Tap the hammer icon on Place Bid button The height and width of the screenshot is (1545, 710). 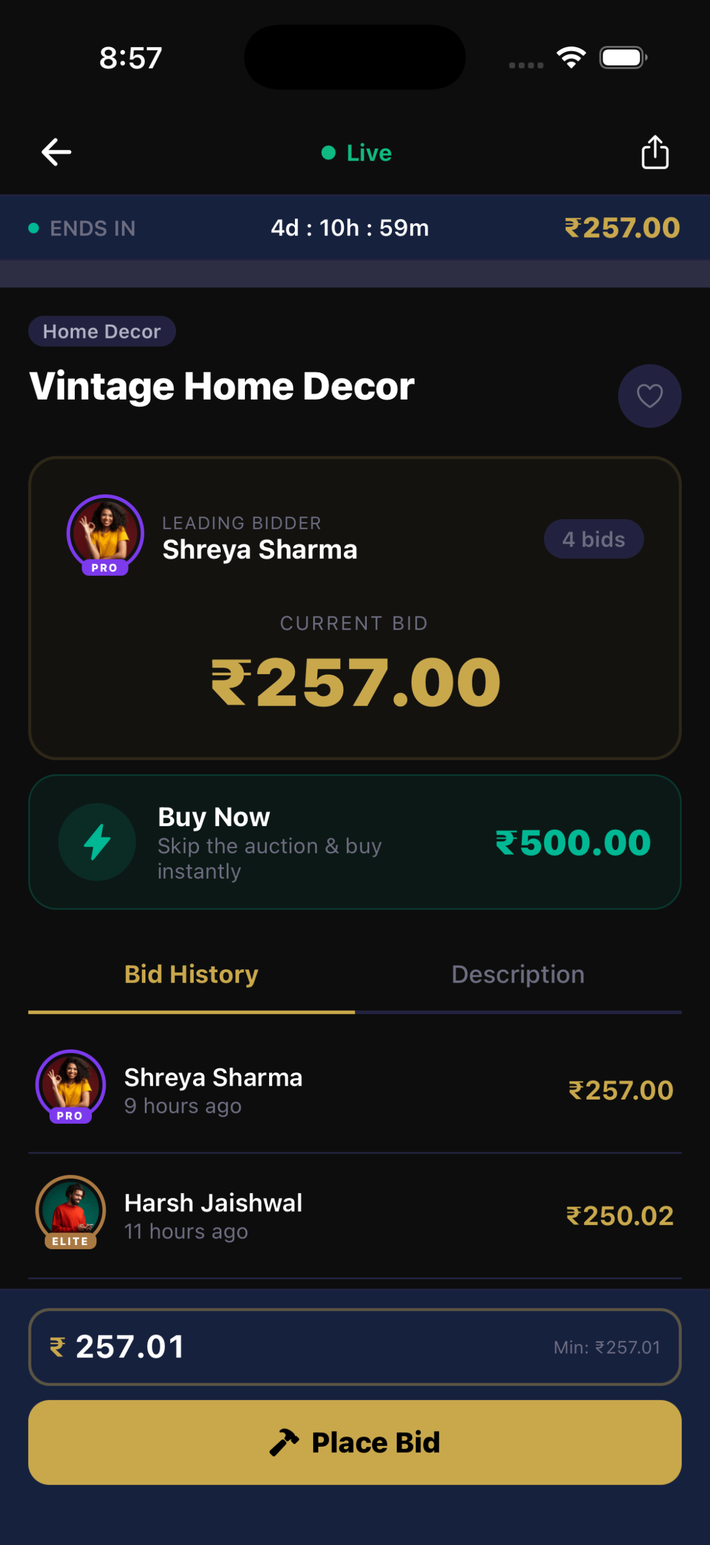tap(284, 1442)
